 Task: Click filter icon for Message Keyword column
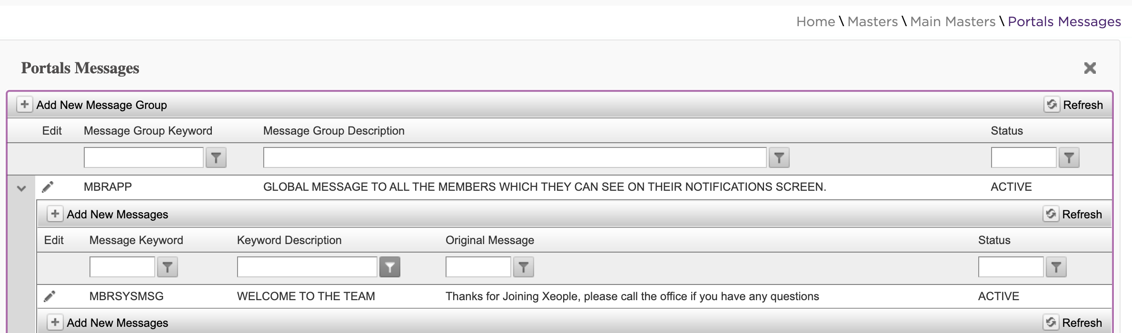(167, 267)
